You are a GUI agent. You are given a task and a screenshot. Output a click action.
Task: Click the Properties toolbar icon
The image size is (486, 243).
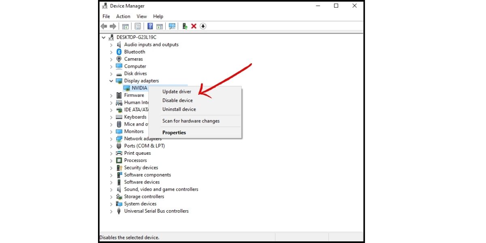[x=138, y=26]
